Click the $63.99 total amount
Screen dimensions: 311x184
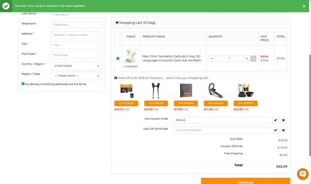click(282, 166)
